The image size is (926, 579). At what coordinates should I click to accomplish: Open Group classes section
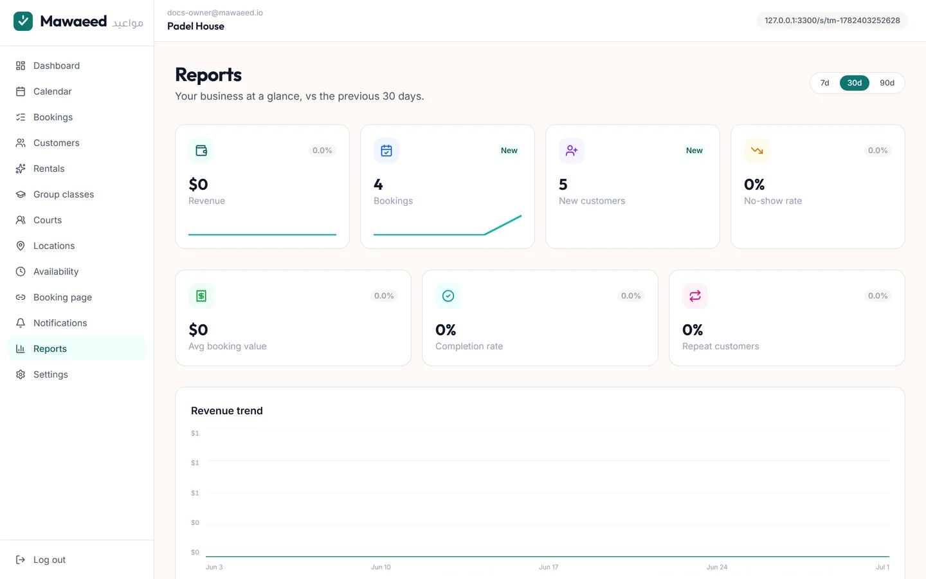tap(77, 194)
